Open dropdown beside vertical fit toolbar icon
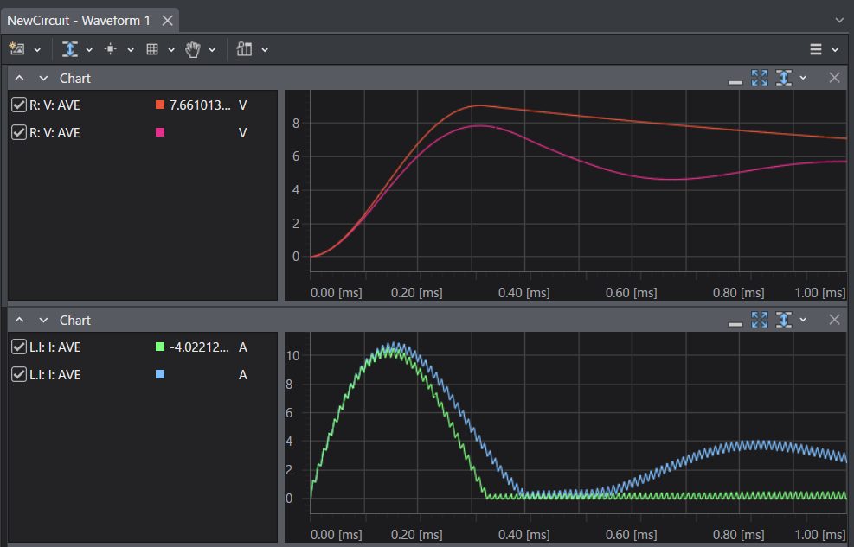This screenshot has width=854, height=547. (89, 50)
